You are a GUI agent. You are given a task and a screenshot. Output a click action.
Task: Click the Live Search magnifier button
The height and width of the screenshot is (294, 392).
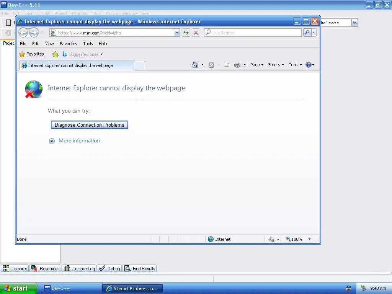point(307,33)
